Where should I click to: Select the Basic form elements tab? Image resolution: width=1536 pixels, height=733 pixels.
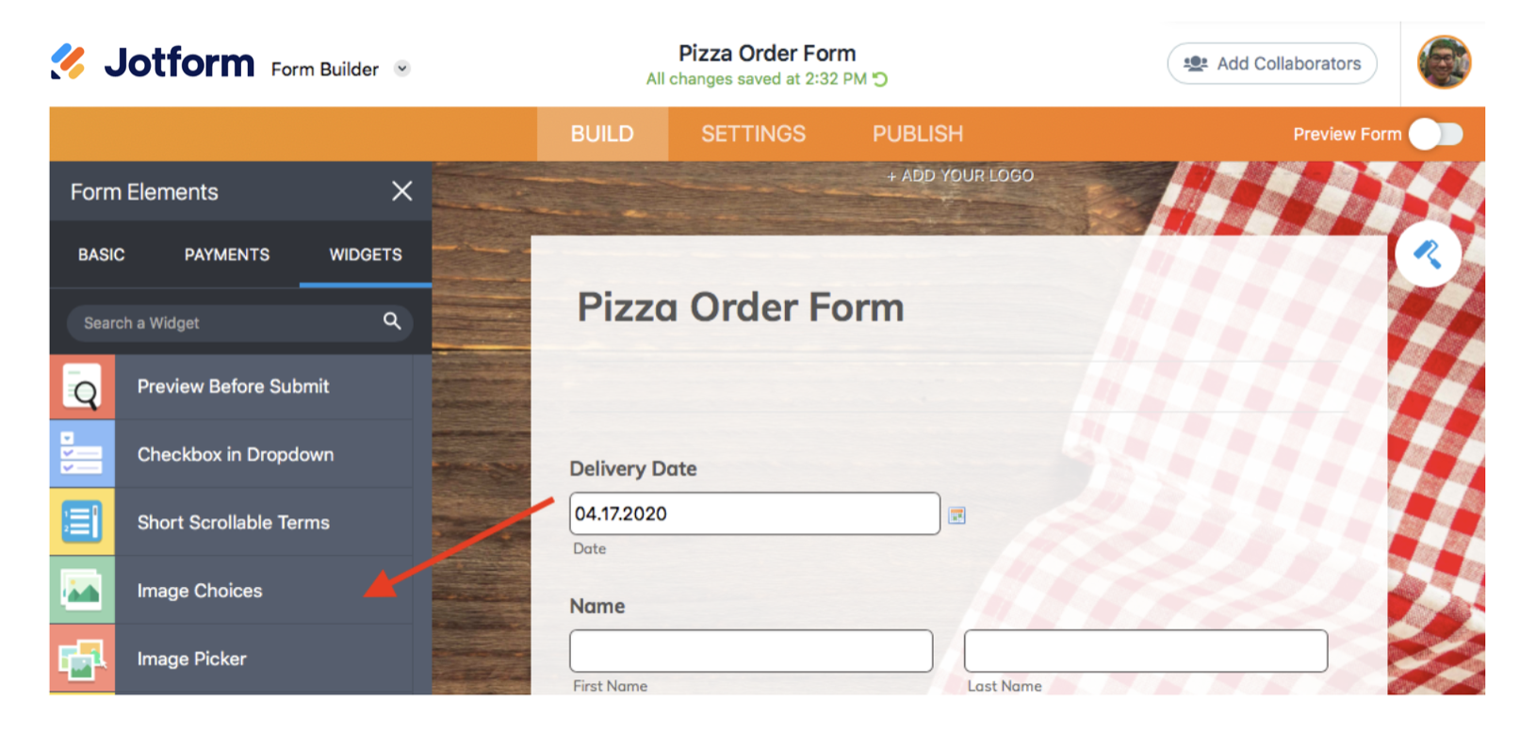coord(101,254)
